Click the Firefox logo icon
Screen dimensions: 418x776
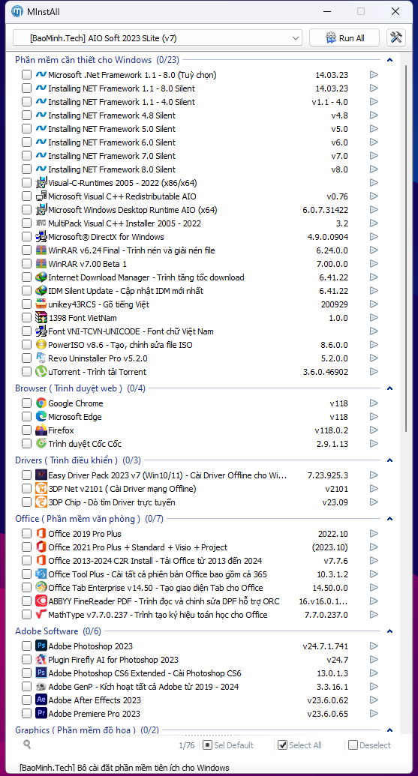point(41,430)
